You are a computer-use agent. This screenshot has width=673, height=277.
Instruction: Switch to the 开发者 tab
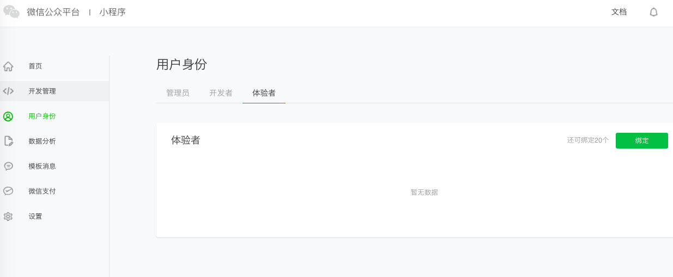point(221,93)
